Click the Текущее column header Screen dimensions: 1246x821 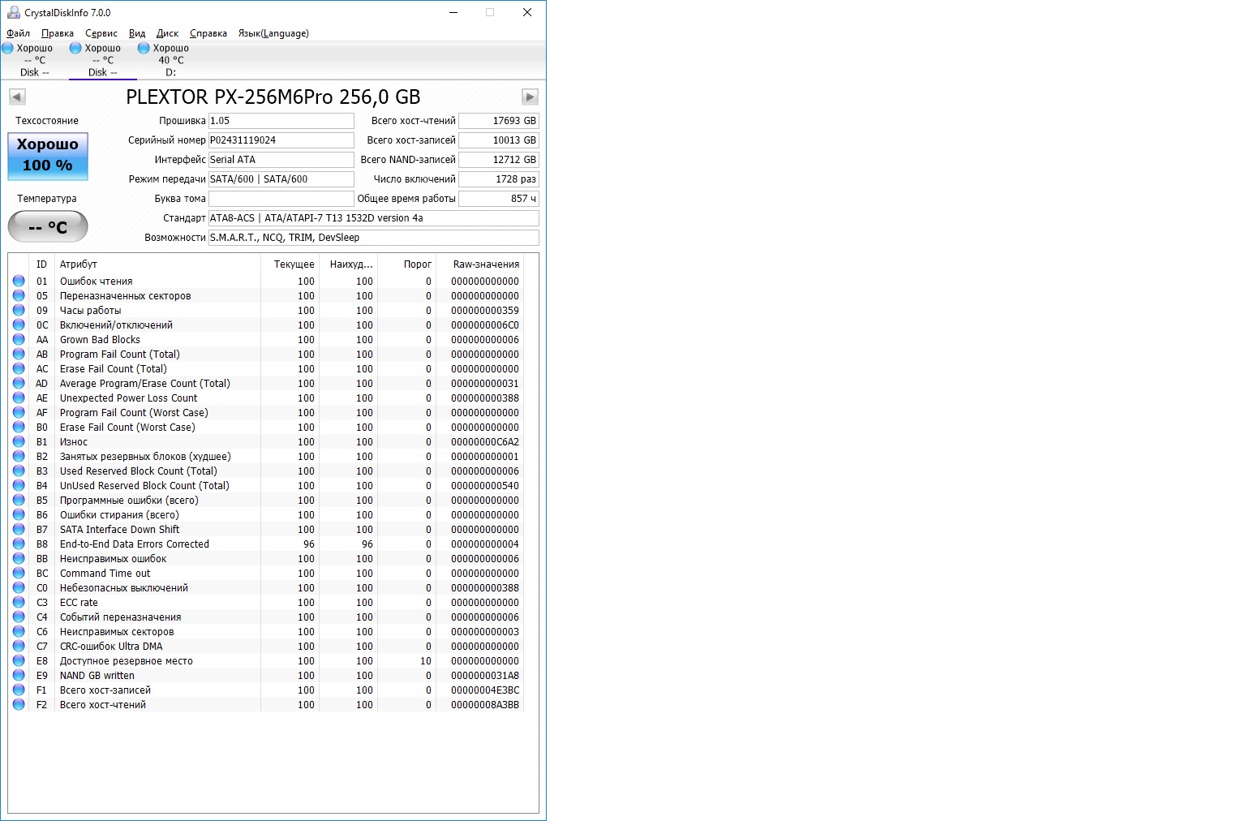(x=290, y=264)
